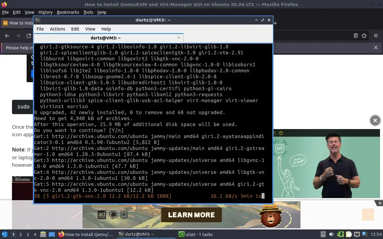
Task: Click the removable media eject tray icon
Action: tap(323, 235)
